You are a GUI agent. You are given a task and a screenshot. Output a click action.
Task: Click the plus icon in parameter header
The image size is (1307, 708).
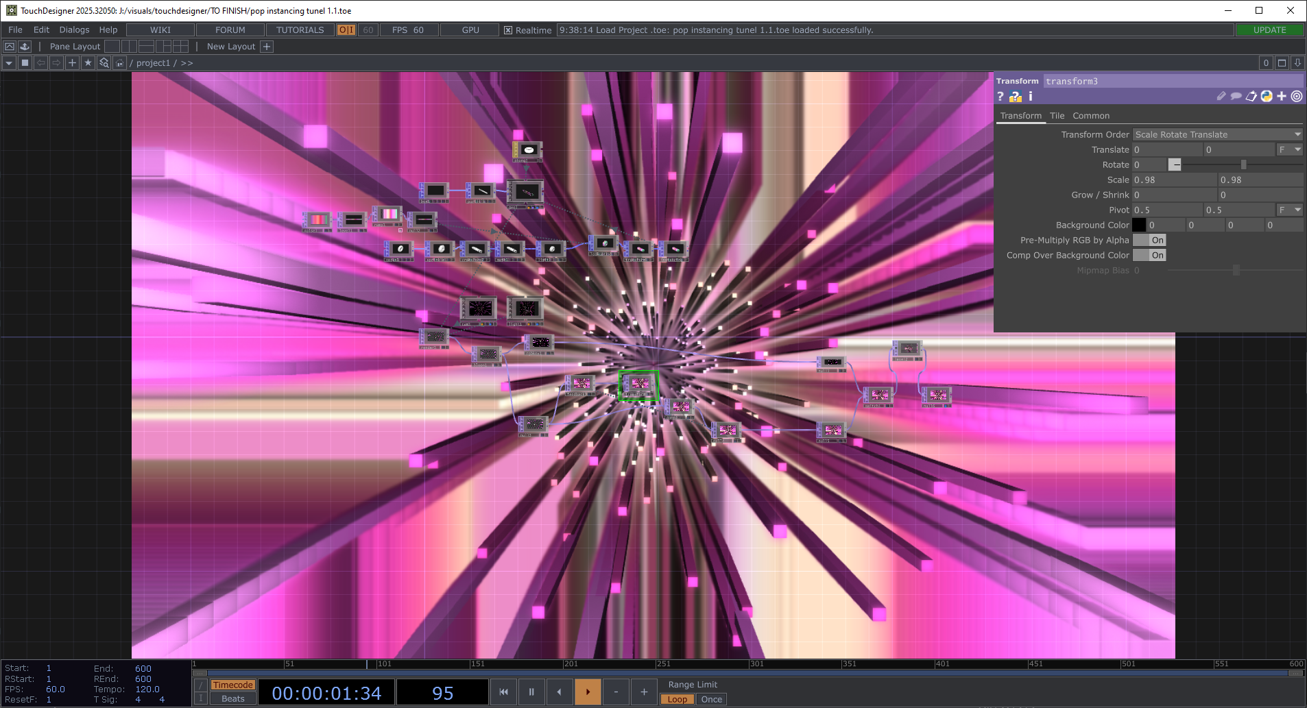click(x=1282, y=97)
